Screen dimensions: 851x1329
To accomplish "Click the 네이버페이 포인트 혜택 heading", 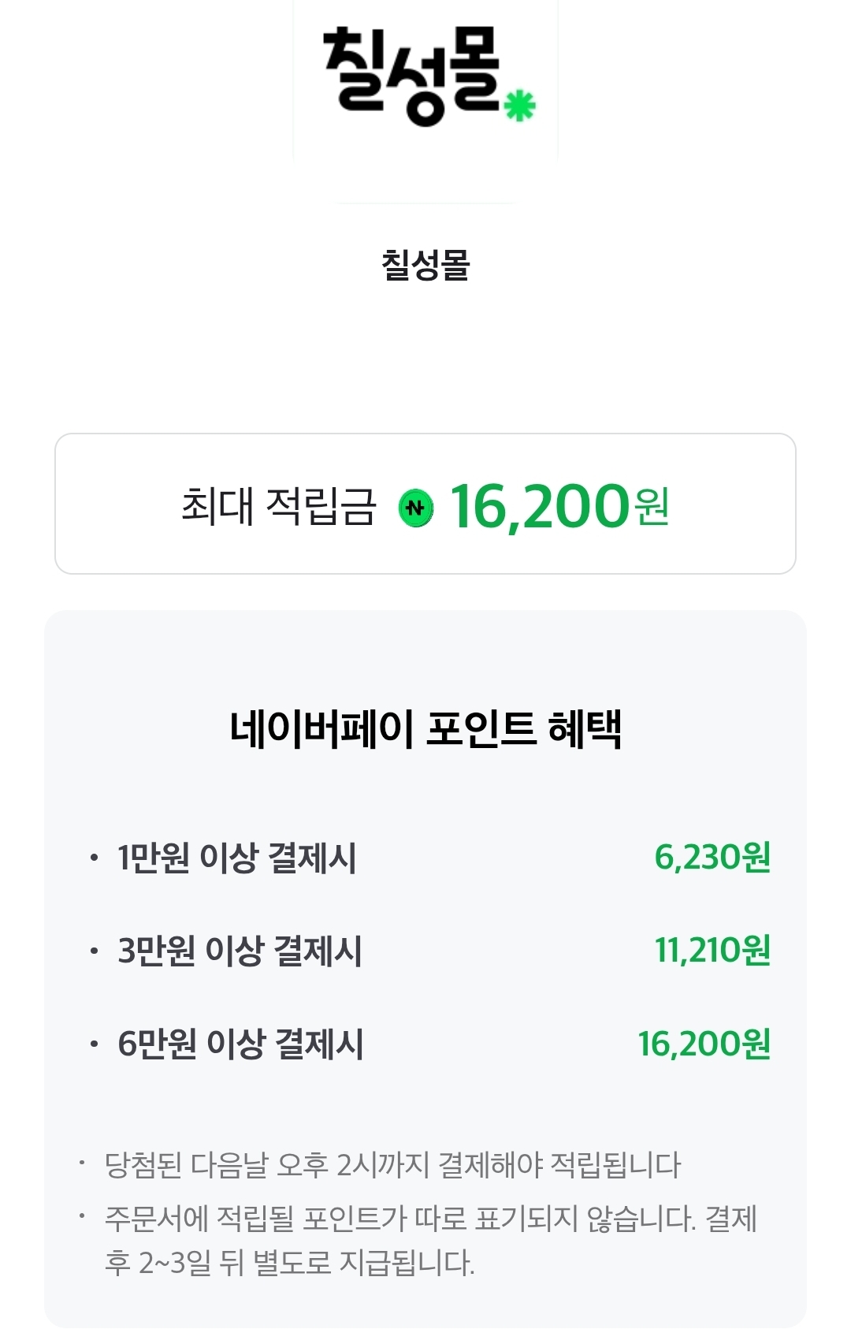I will click(x=425, y=728).
